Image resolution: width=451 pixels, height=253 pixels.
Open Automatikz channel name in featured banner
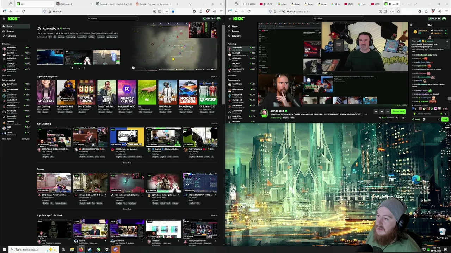[49, 28]
